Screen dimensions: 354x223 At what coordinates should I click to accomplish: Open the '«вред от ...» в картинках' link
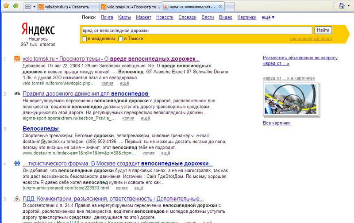[289, 78]
